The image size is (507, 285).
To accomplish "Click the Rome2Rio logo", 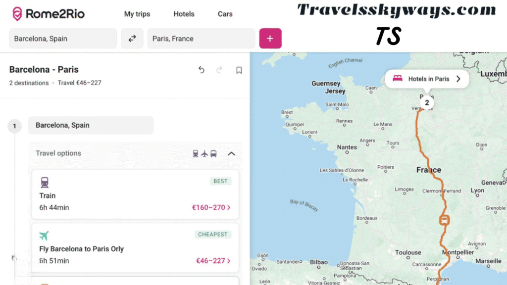I will [x=48, y=14].
